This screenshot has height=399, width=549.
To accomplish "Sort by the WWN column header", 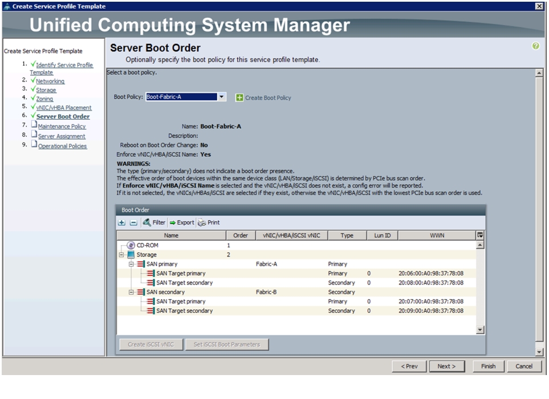I will pos(437,235).
